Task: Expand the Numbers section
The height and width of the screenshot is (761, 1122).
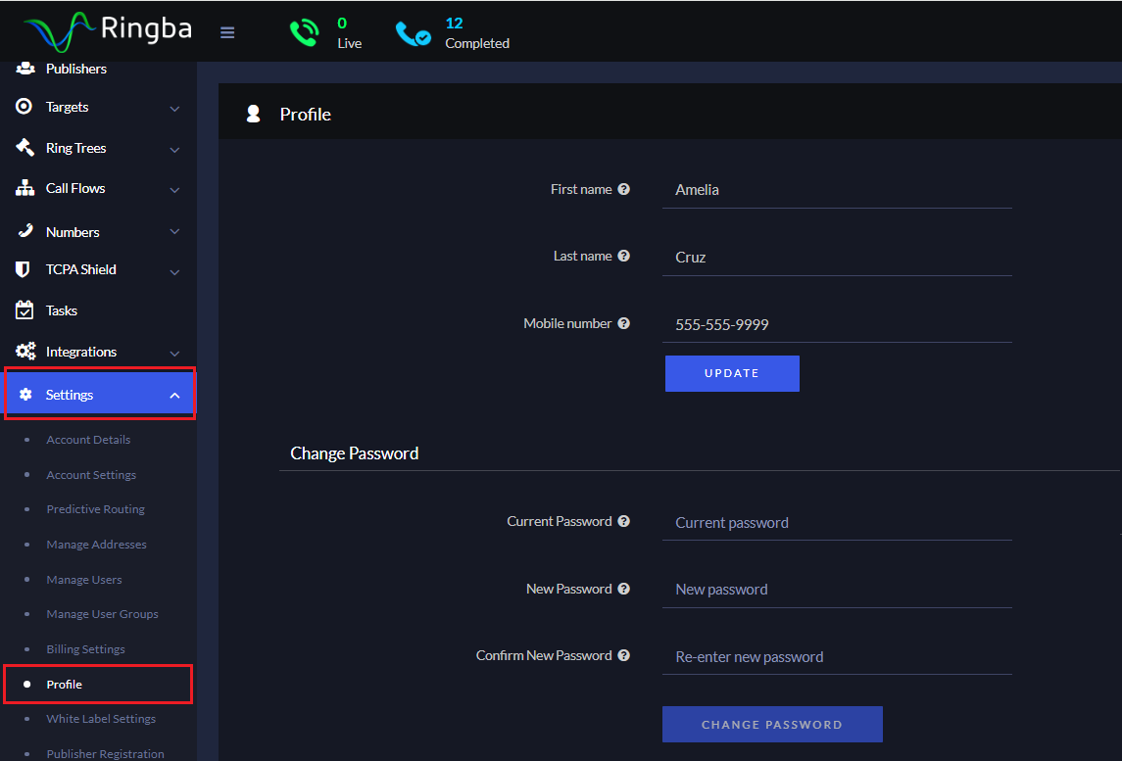Action: point(174,231)
